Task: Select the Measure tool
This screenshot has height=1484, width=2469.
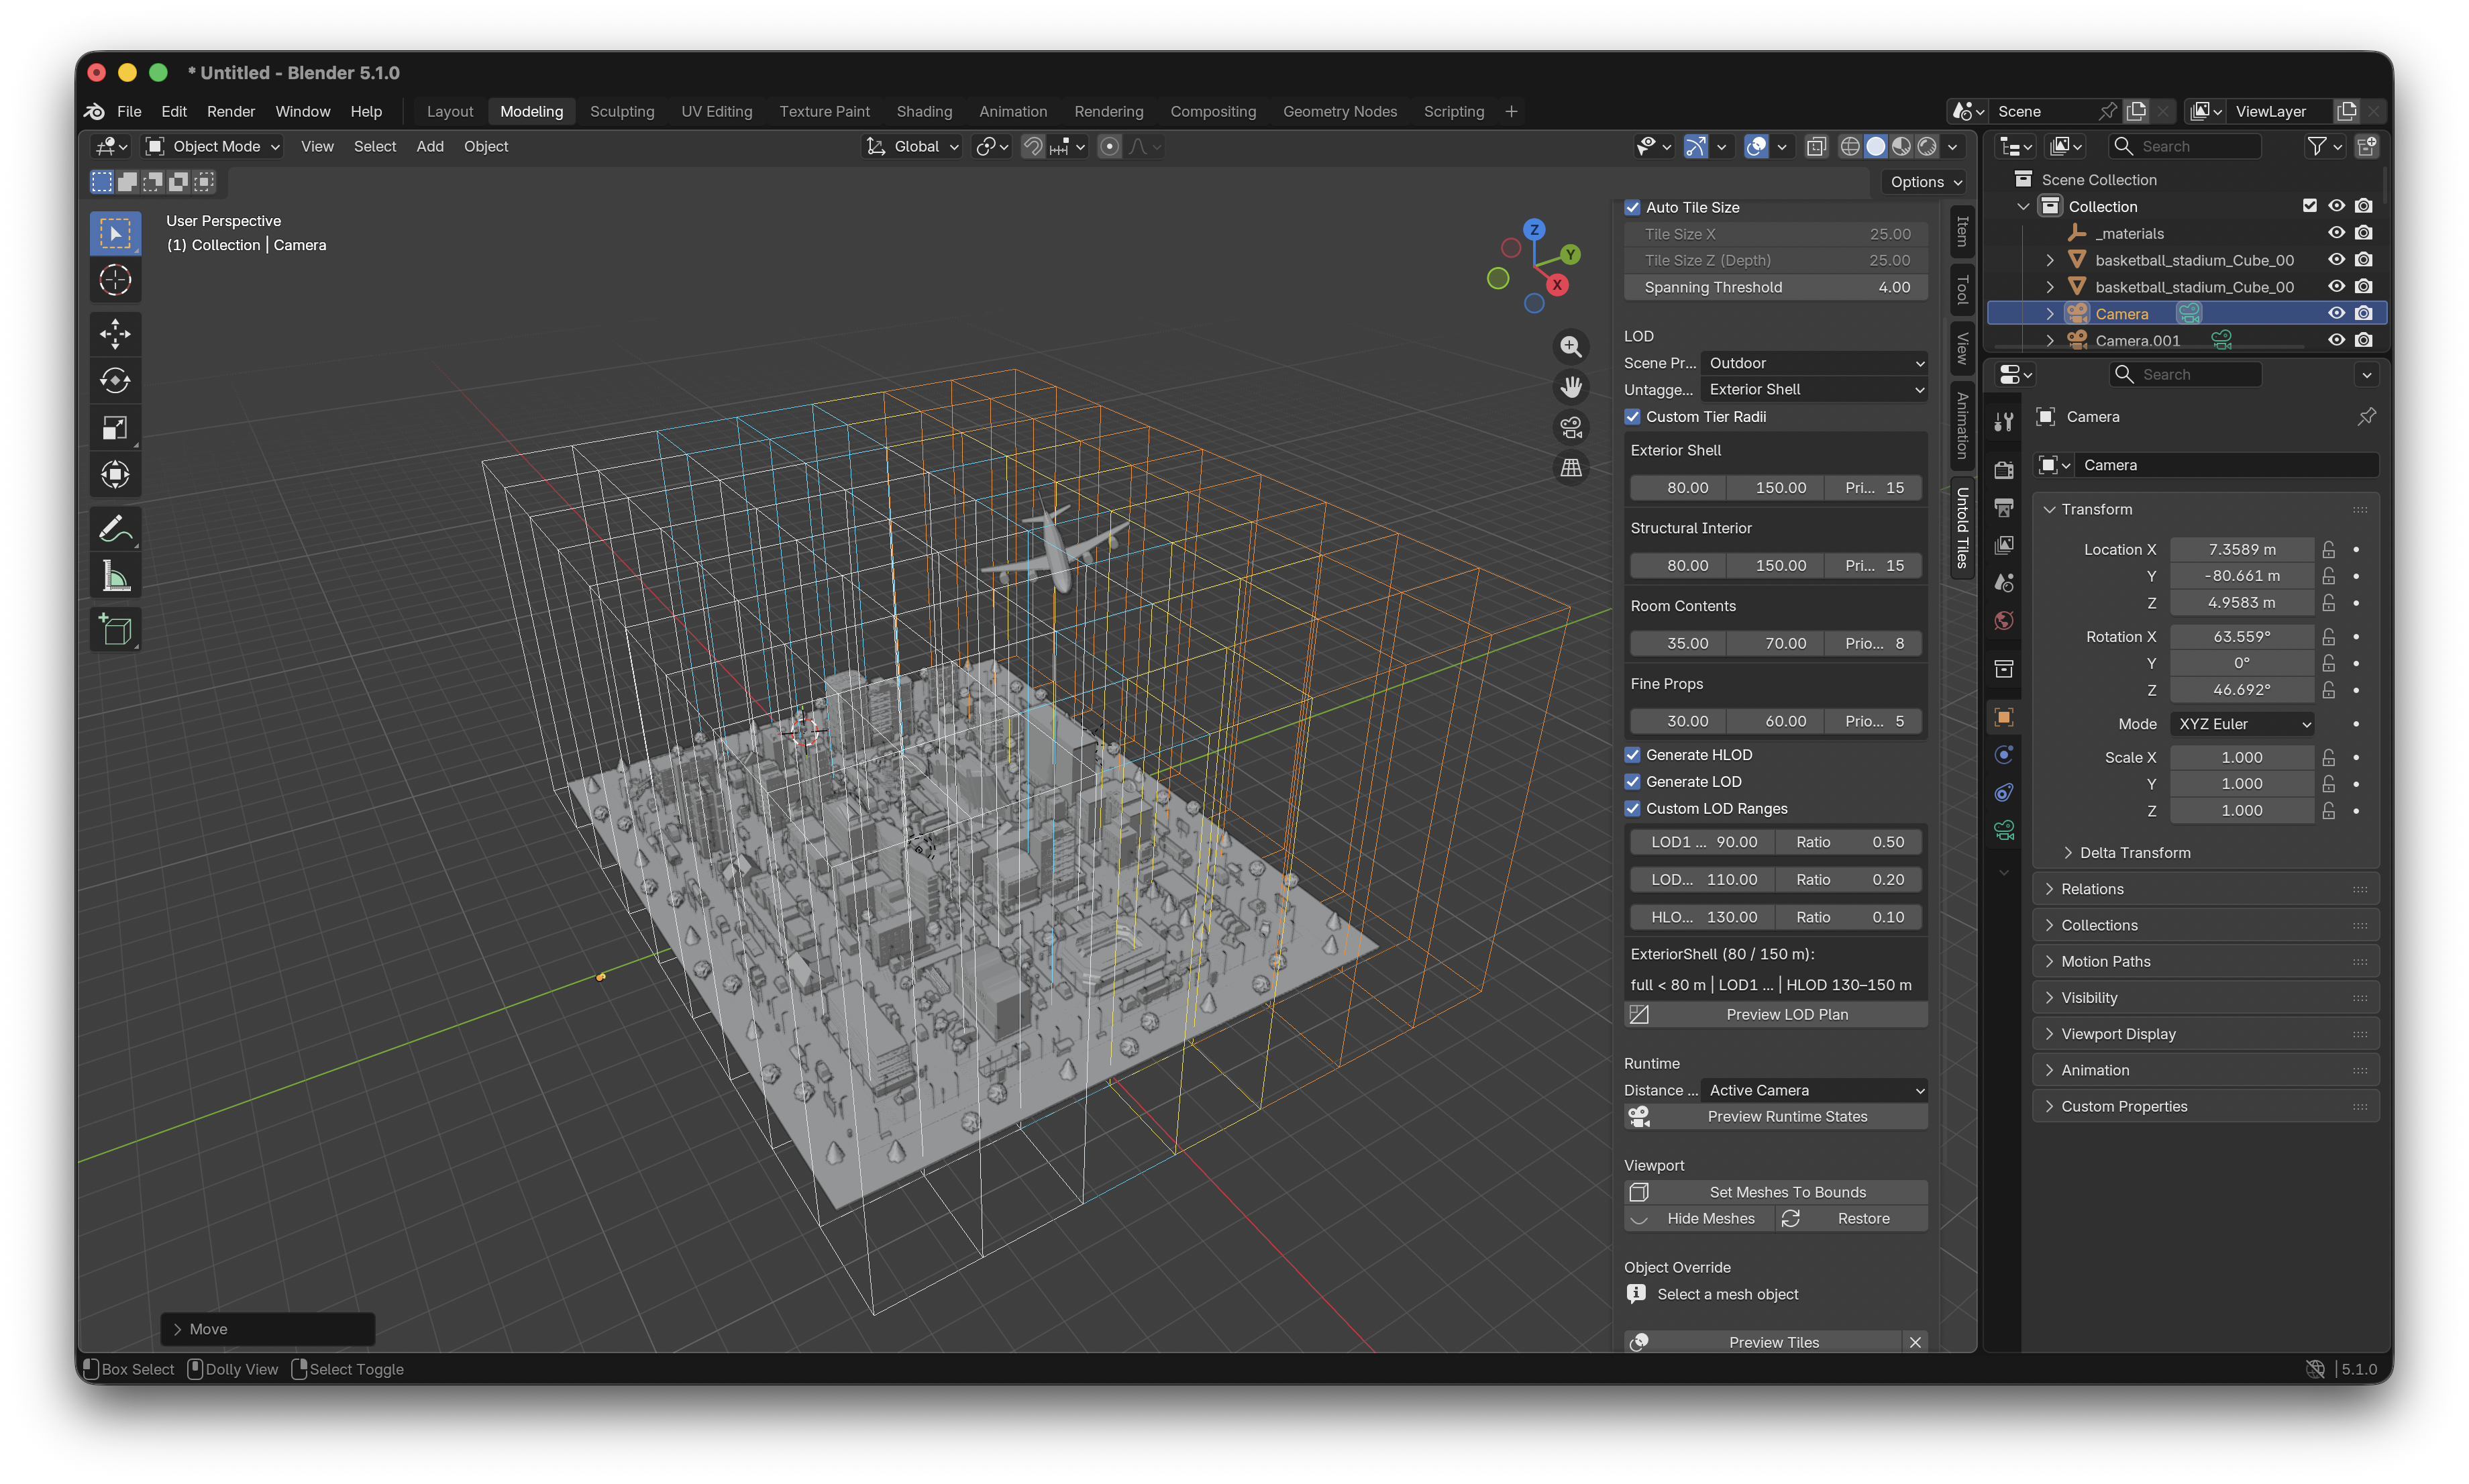Action: tap(115, 576)
